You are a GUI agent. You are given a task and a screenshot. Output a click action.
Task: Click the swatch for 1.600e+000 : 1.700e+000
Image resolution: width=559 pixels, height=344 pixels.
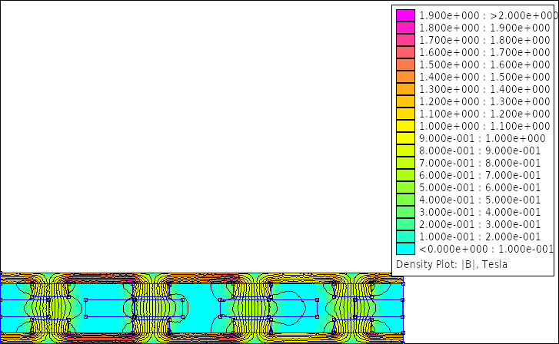[405, 52]
